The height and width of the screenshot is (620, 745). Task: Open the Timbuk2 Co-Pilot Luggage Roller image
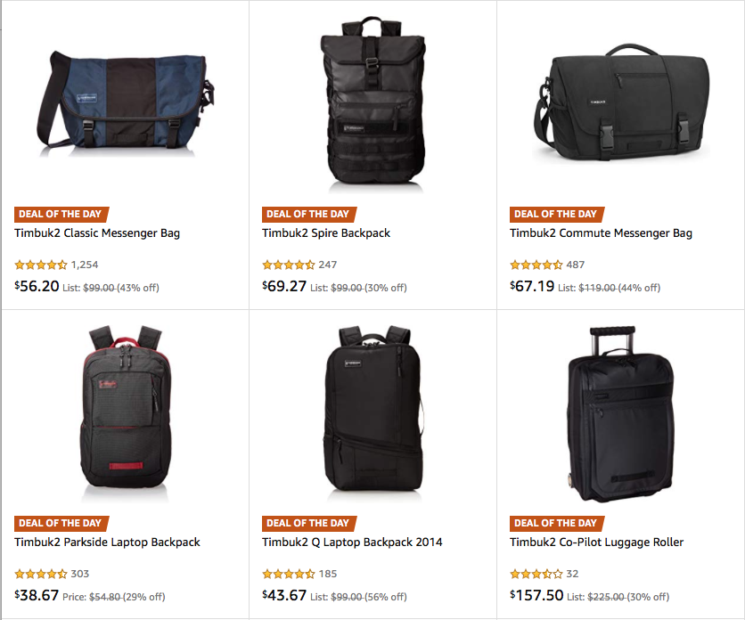click(x=621, y=412)
